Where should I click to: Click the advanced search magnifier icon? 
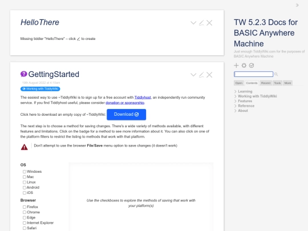pos(276,74)
